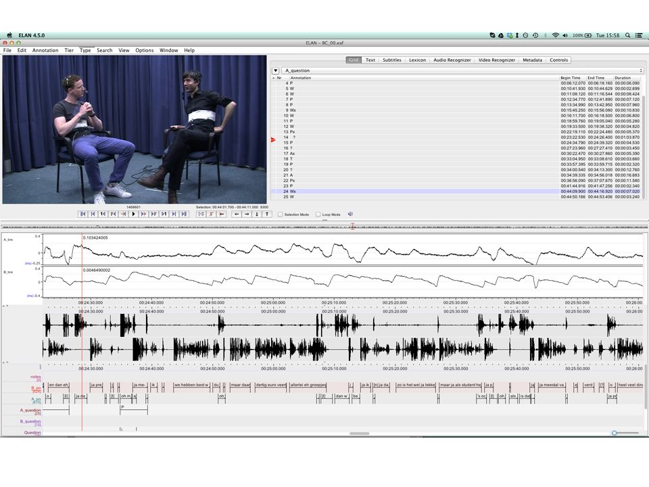649x487 pixels.
Task: Switch to the Lexicon tab
Action: point(417,60)
